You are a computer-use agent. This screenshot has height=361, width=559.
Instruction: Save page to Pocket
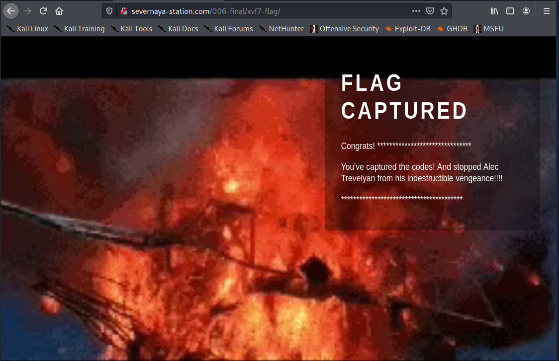(x=430, y=11)
